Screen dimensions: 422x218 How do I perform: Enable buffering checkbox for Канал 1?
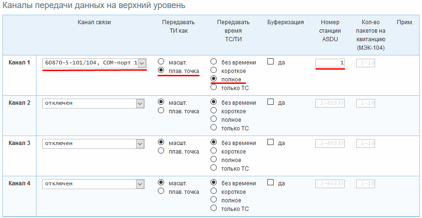click(x=271, y=62)
